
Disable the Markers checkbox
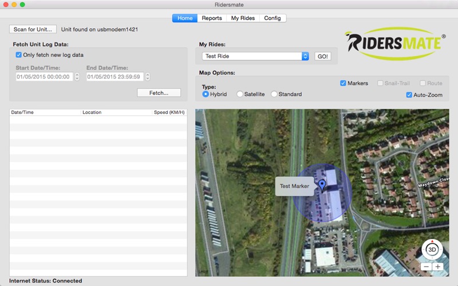click(343, 83)
